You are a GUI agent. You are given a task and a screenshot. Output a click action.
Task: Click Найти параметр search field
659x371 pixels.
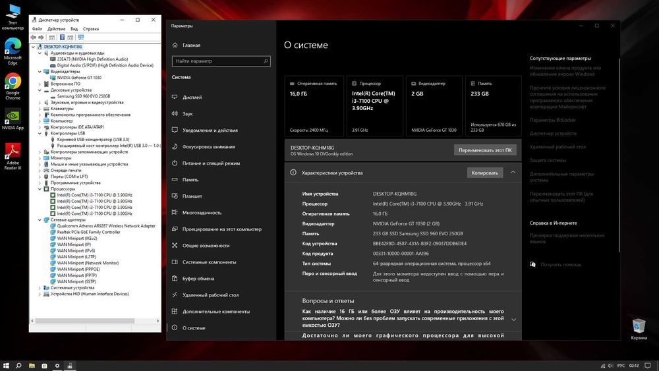coord(221,61)
